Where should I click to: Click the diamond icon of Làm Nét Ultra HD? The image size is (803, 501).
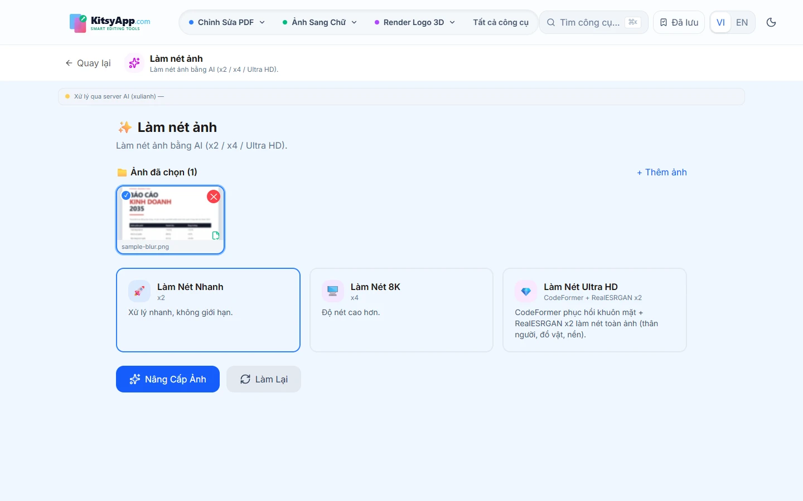point(526,291)
